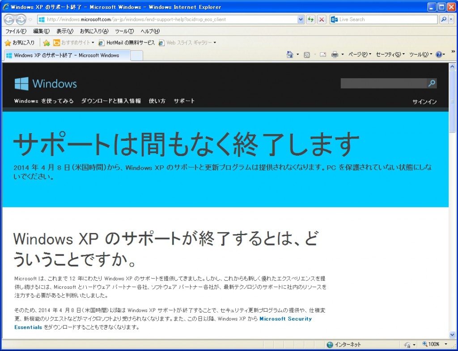Image resolution: width=458 pixels, height=351 pixels.
Task: Click the add to favorites bar star icon
Action: point(46,43)
